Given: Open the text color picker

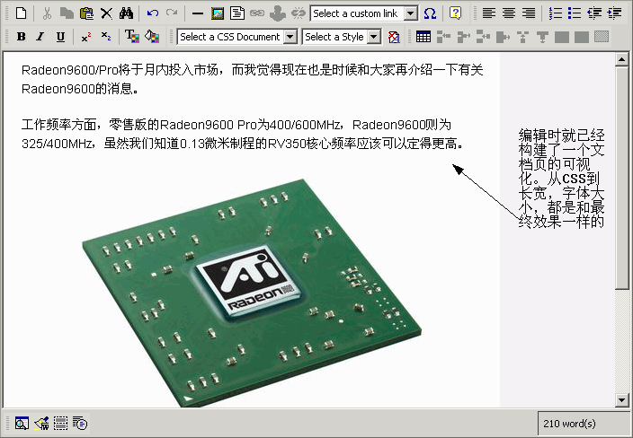Looking at the screenshot, I should click(x=132, y=37).
